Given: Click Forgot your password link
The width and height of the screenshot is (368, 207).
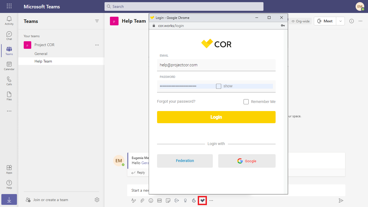Looking at the screenshot, I should [176, 102].
